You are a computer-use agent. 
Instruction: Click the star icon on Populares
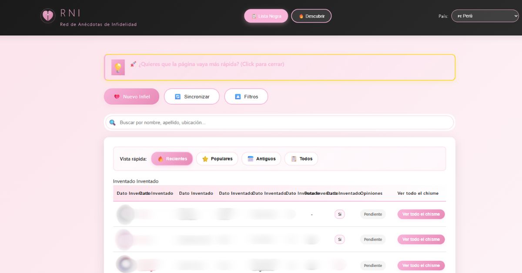tap(205, 158)
